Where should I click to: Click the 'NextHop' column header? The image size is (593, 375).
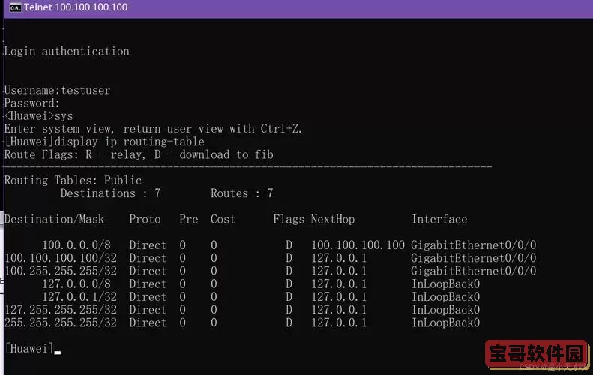333,219
